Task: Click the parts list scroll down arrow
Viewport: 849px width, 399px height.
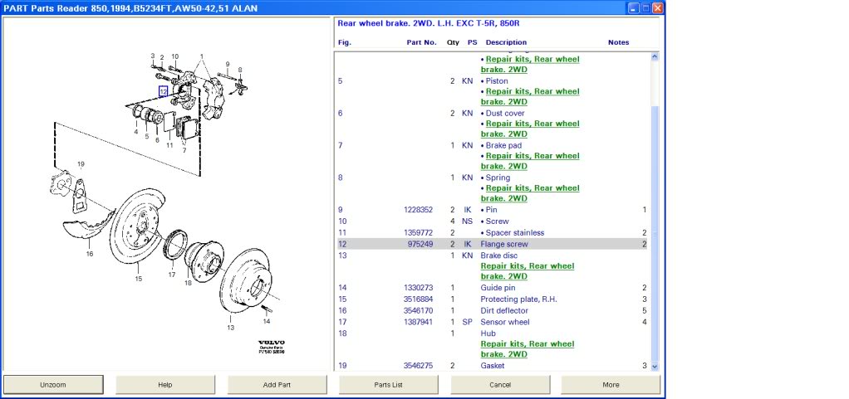Action: pos(654,366)
